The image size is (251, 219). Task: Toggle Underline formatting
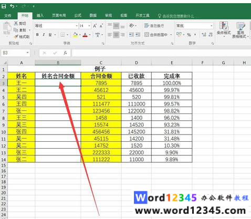50,35
